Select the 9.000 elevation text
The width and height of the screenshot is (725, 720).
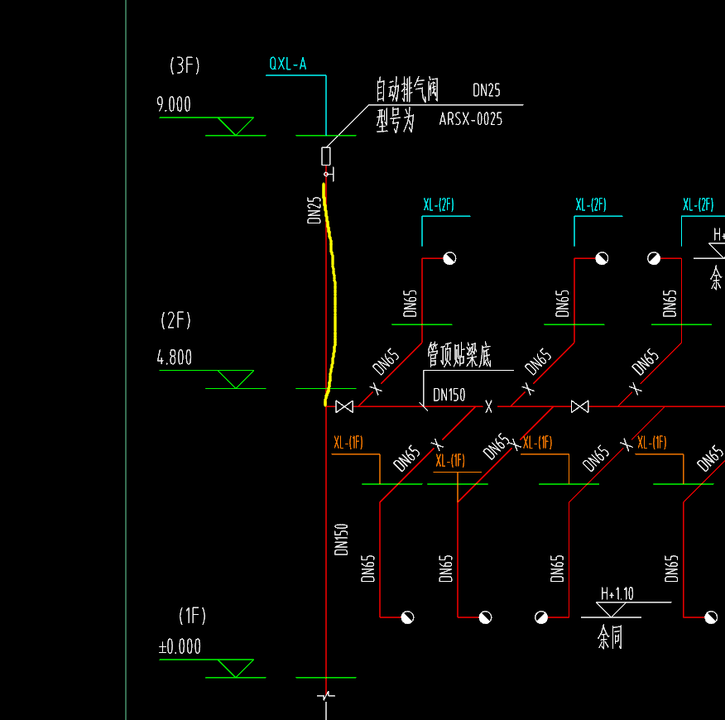174,104
